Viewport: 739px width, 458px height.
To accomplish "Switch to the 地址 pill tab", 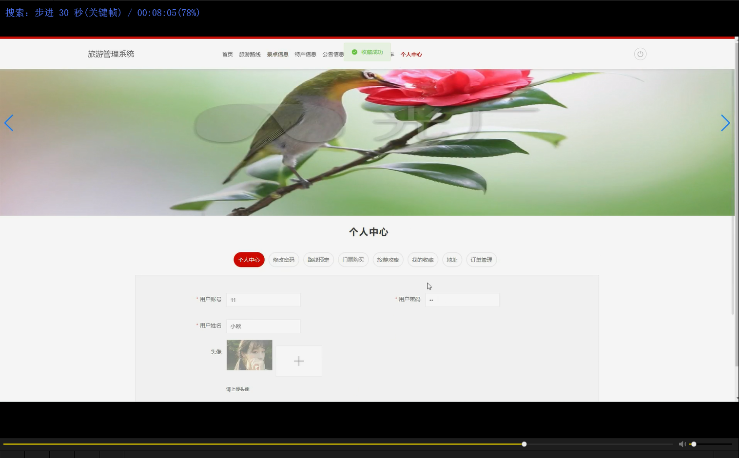I will click(452, 260).
